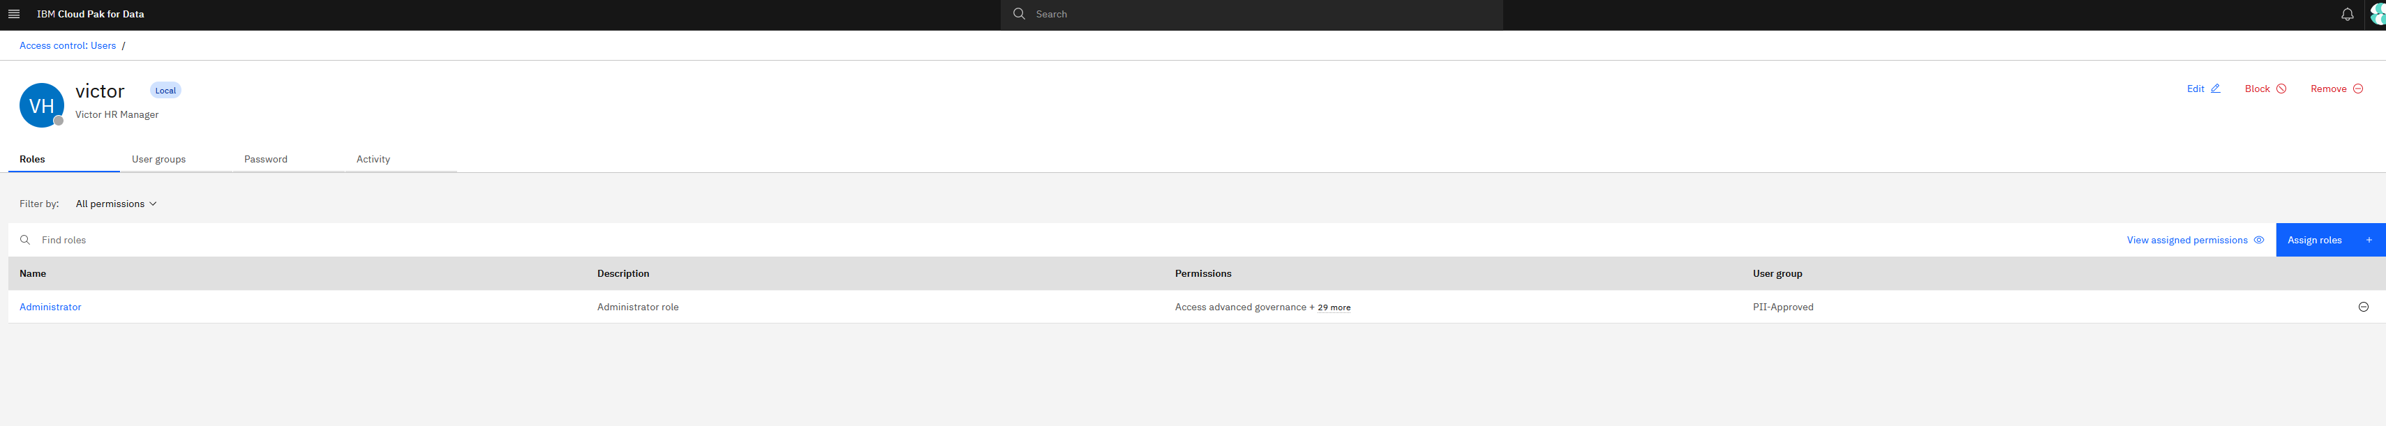2386x426 pixels.
Task: Open the user profile avatar menu
Action: pos(2377,14)
